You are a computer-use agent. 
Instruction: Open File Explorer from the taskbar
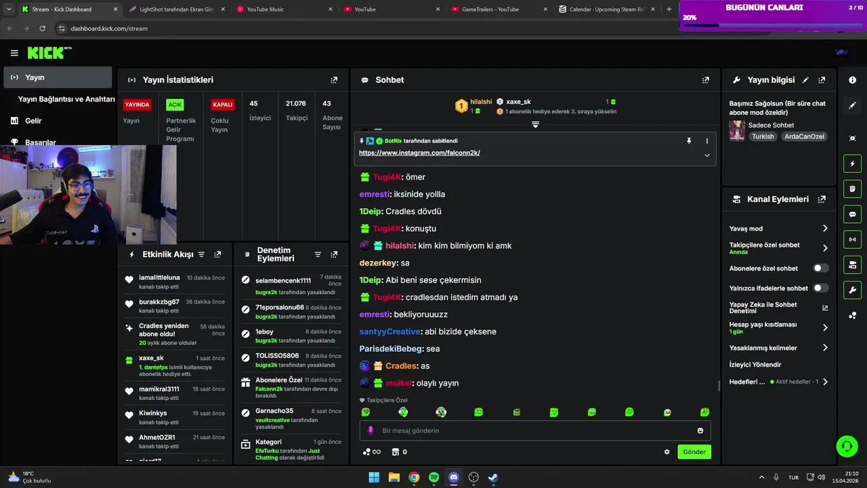[394, 477]
